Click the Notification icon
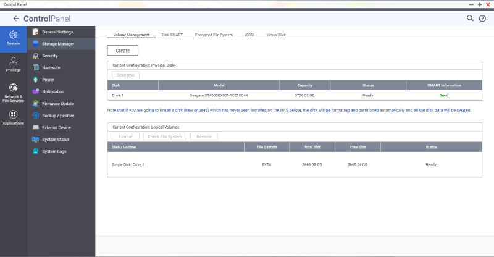The height and width of the screenshot is (257, 494). click(x=36, y=91)
